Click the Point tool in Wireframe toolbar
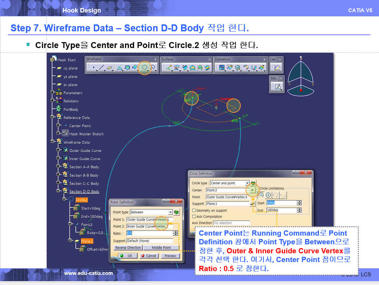This screenshot has width=379, height=285. pyautogui.click(x=93, y=68)
